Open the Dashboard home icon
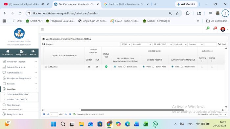 pos(8,51)
